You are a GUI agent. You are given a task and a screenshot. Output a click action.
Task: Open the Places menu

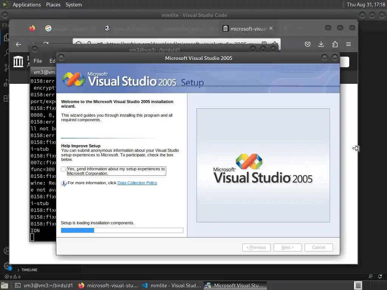53,5
